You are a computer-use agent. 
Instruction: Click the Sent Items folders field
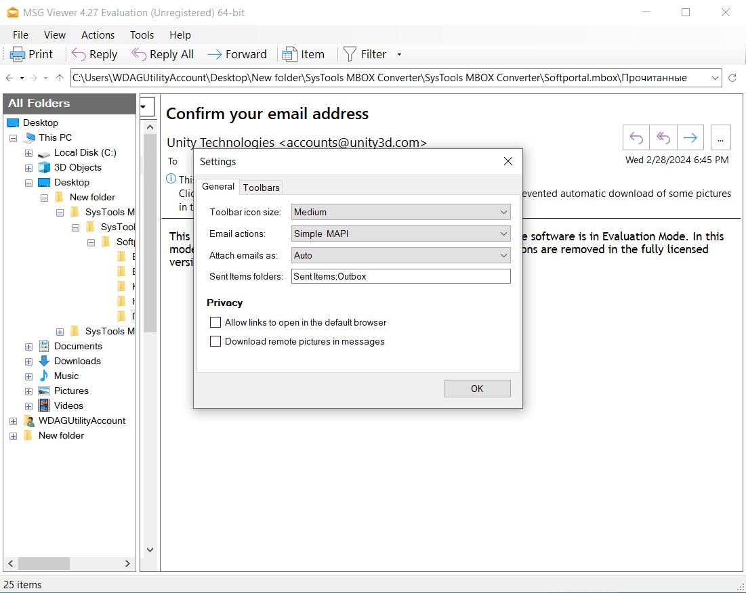400,277
